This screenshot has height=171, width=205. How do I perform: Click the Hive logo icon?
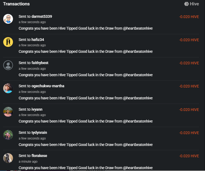point(186,4)
